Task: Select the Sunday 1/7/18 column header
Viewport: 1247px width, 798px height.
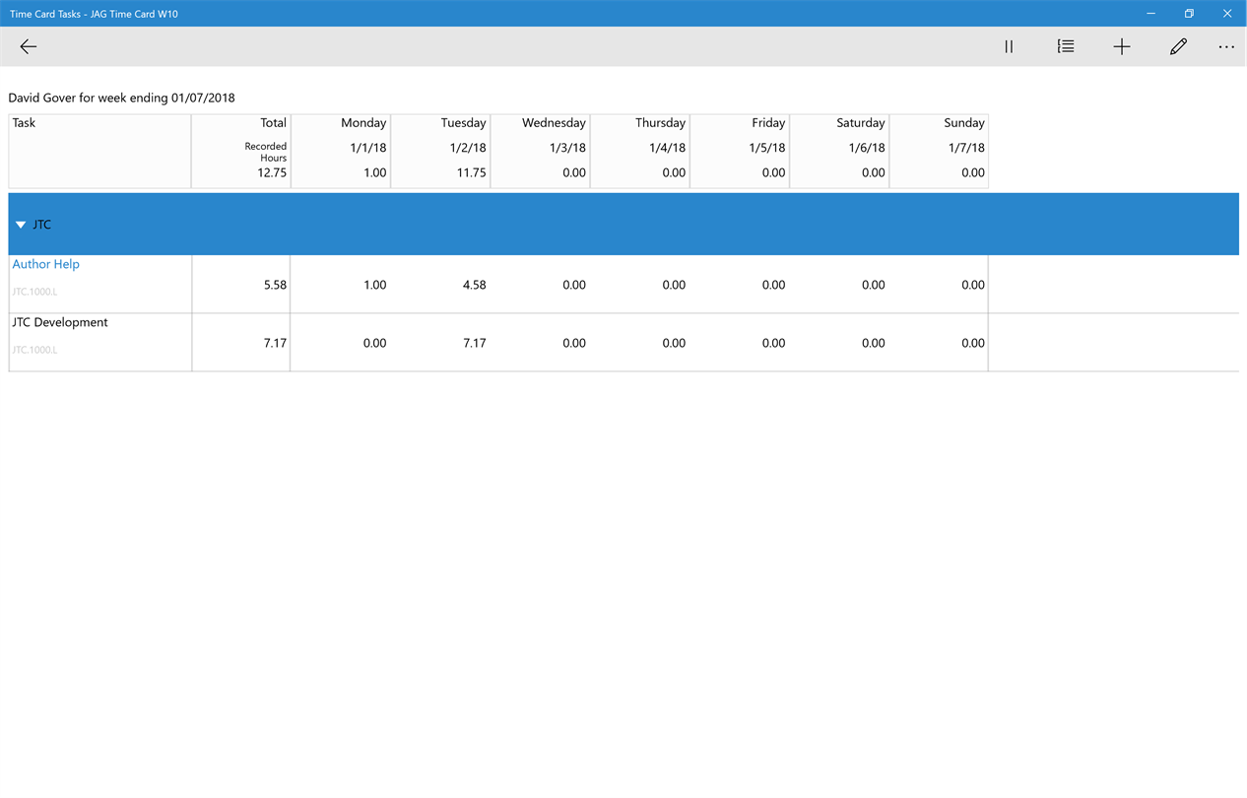Action: [x=939, y=152]
